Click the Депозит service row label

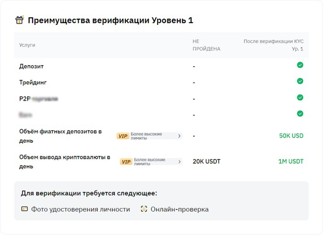click(31, 66)
